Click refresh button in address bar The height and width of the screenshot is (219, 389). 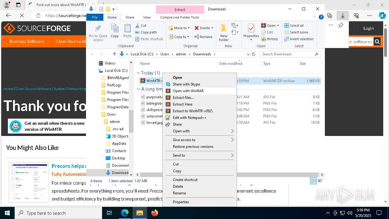(253, 54)
